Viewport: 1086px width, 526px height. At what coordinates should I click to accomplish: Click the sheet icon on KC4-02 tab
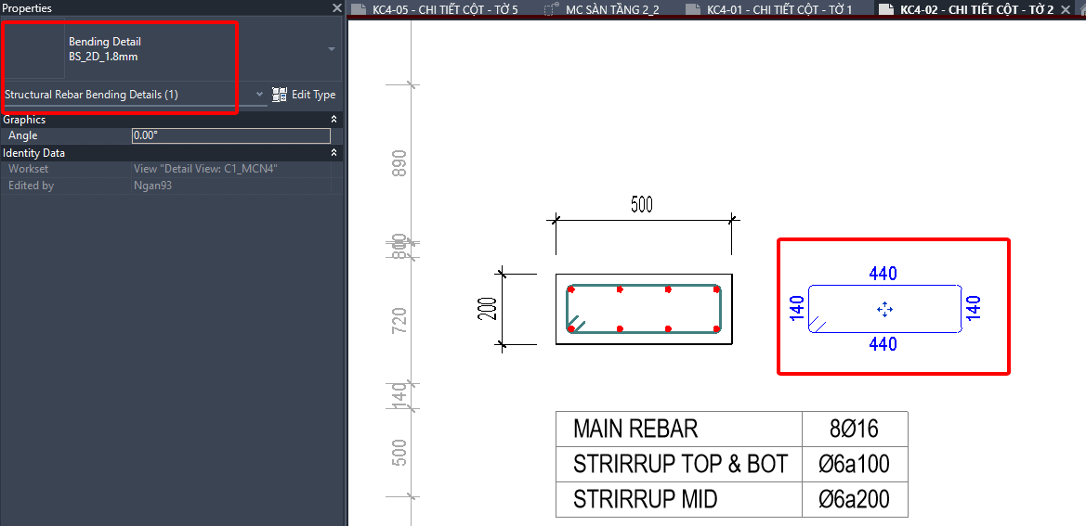click(x=886, y=9)
